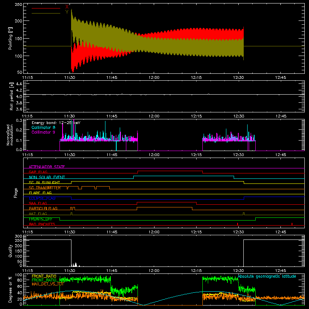The image size is (309, 309).
Task: Click '12:15' under the modulation plot
Action: pyautogui.click(x=196, y=155)
